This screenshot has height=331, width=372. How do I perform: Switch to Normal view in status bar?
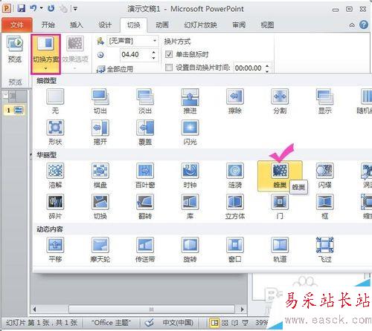click(x=214, y=323)
